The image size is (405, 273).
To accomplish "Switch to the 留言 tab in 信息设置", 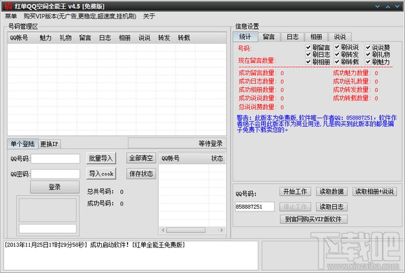I will (269, 37).
